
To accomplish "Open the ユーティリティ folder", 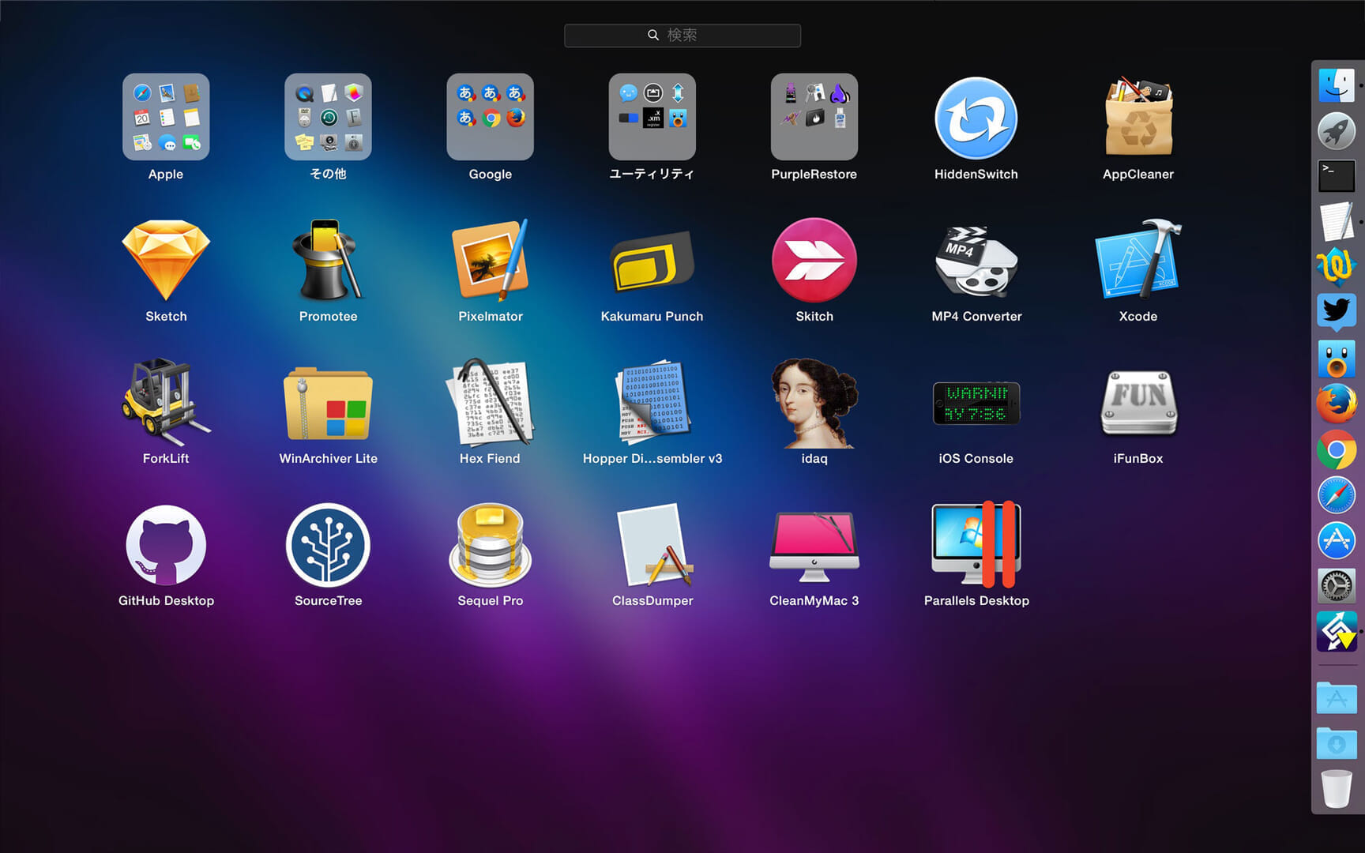I will (x=652, y=117).
